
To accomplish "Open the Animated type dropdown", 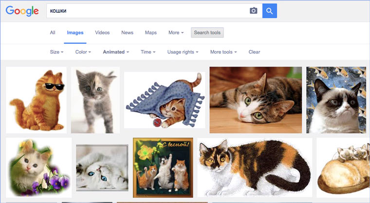I will coord(116,52).
